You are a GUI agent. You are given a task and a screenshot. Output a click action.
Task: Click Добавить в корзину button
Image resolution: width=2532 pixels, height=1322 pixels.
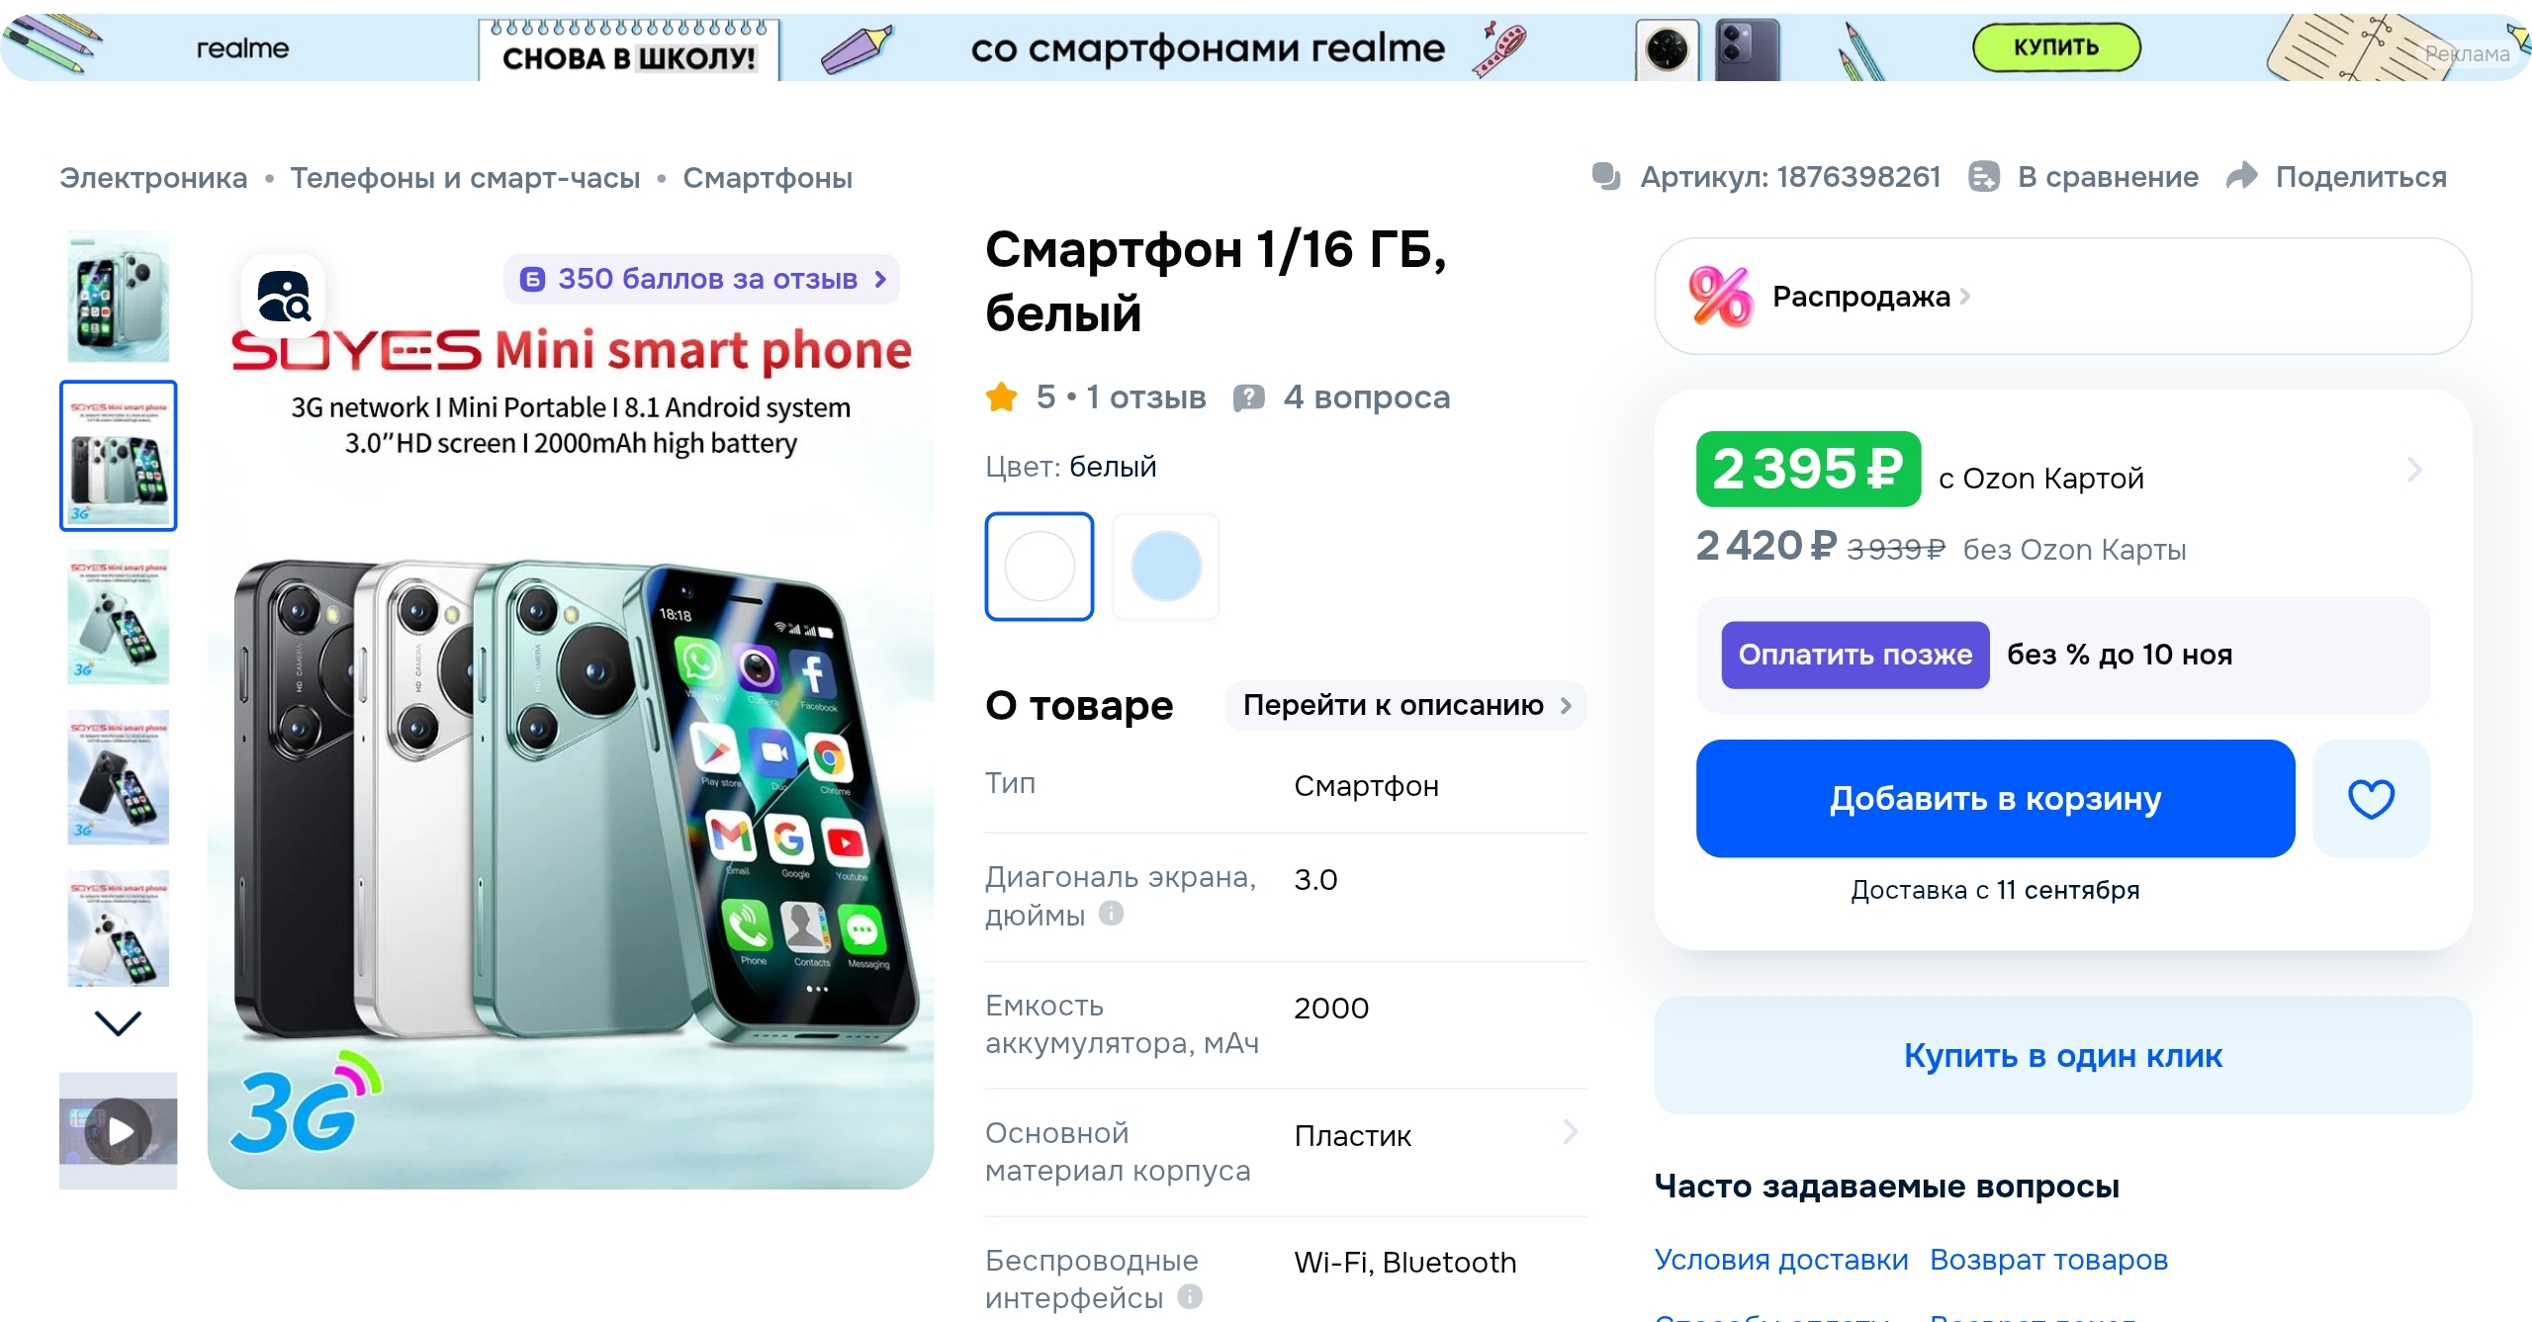pos(1995,799)
